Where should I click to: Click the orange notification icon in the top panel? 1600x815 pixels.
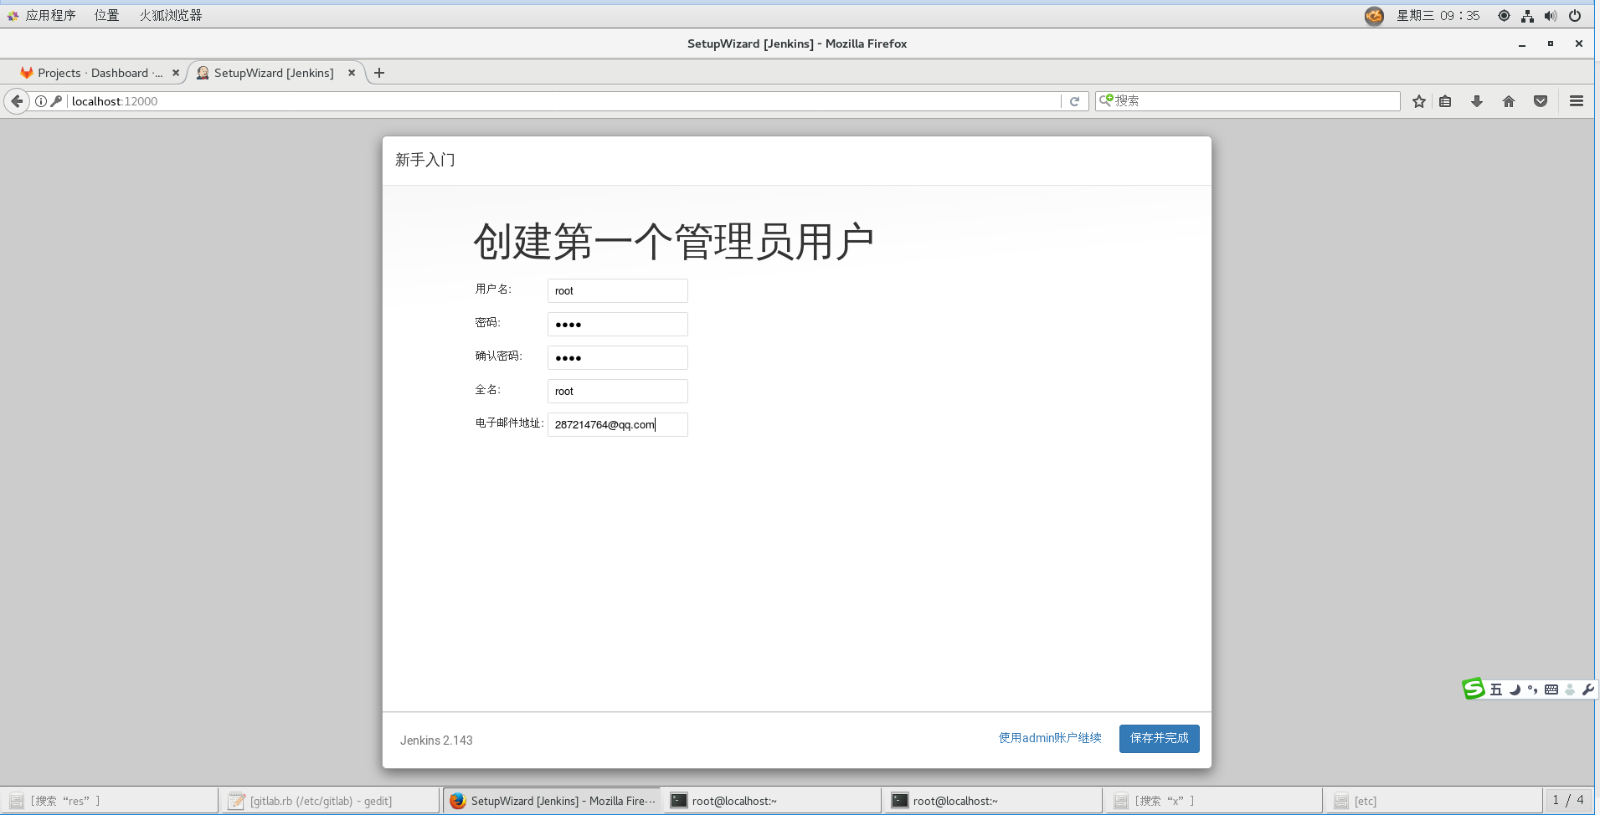pyautogui.click(x=1374, y=15)
